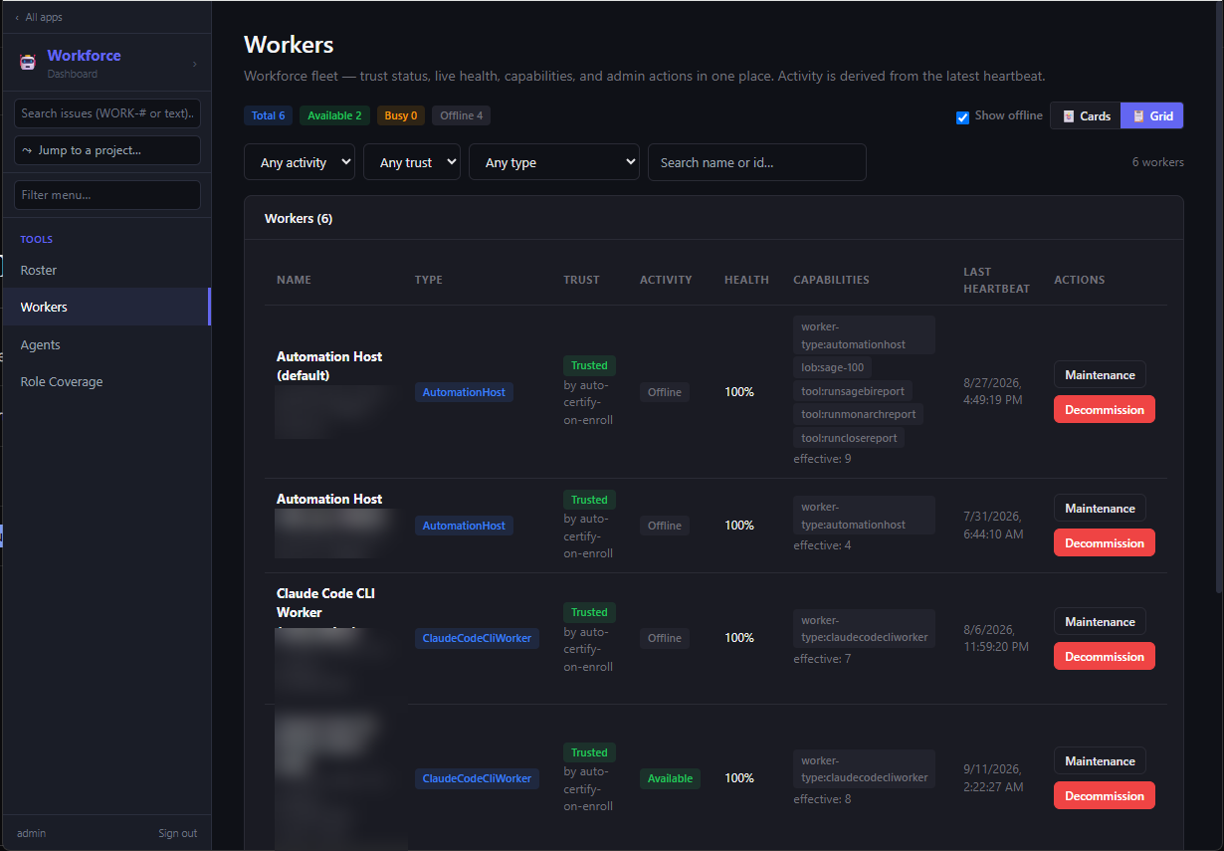The image size is (1224, 851).
Task: Click Claude Code CLI Worker name
Action: point(325,603)
